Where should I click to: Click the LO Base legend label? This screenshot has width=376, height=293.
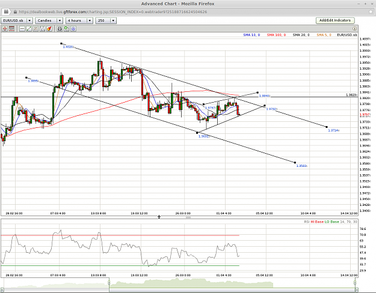331,222
